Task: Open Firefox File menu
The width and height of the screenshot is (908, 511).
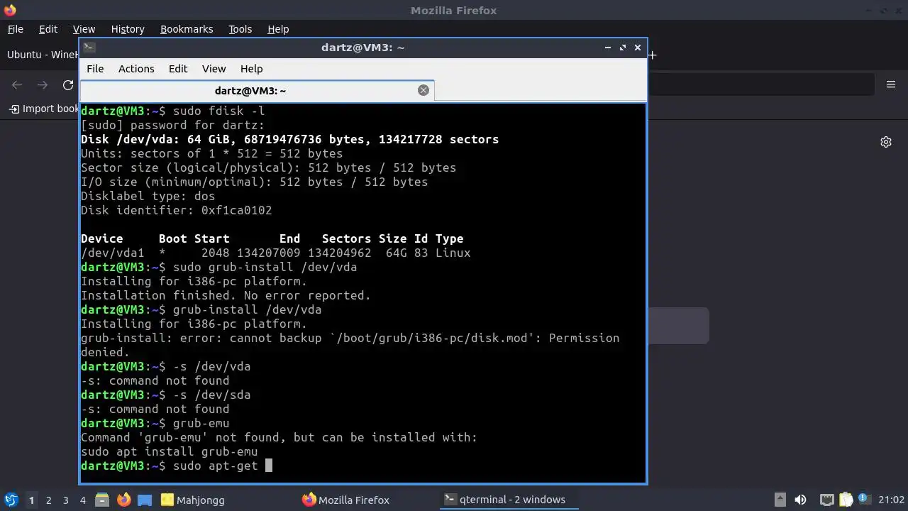Action: pyautogui.click(x=15, y=29)
